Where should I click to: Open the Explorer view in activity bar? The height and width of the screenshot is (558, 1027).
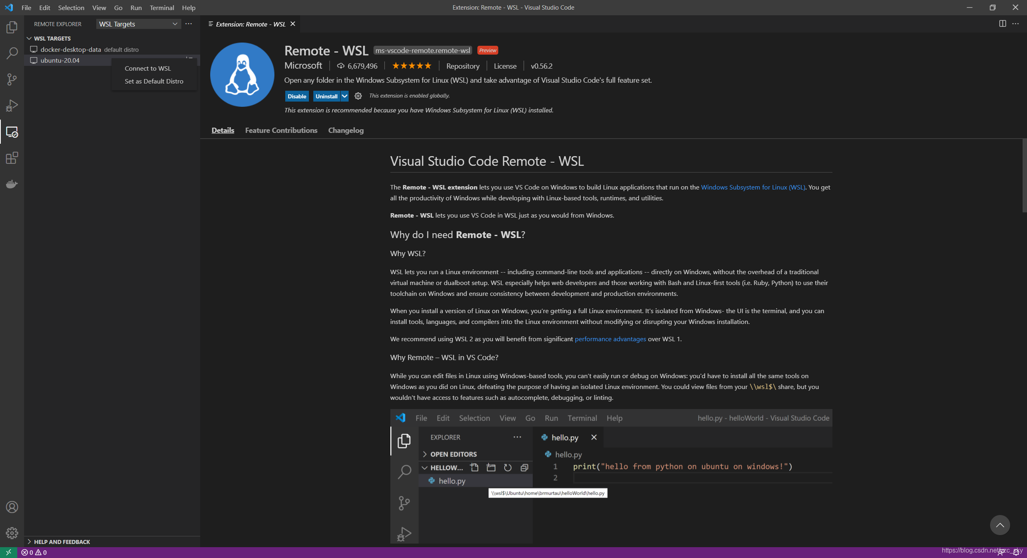[x=12, y=27]
